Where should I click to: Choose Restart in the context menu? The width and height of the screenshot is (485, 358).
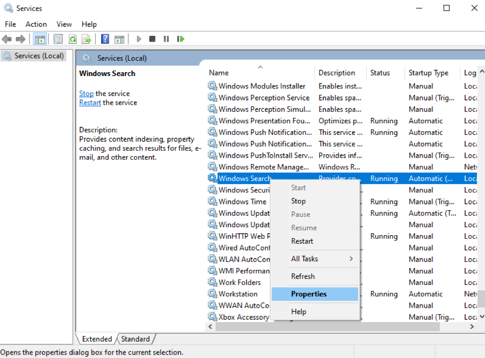[315, 241]
